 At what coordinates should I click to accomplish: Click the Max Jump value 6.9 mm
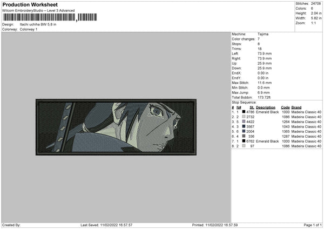point(264,92)
